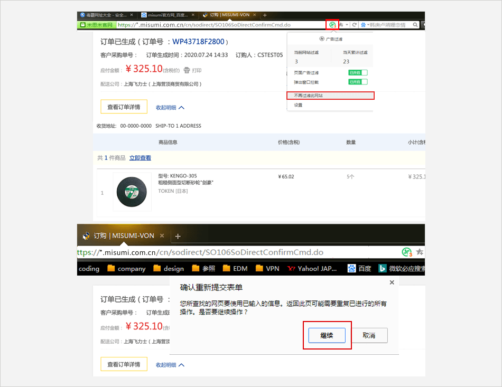Toggle the 弹出窗口拦截 switch

click(358, 82)
